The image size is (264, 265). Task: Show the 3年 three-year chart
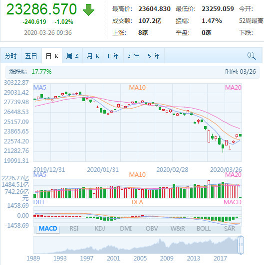(x=134, y=56)
